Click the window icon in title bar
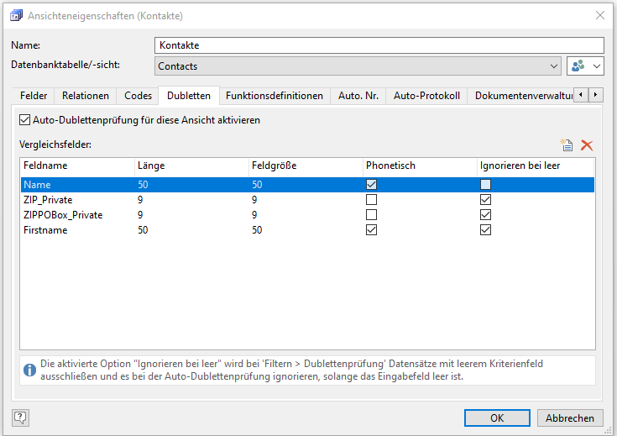Screen dimensions: 617x436 tap(16, 15)
